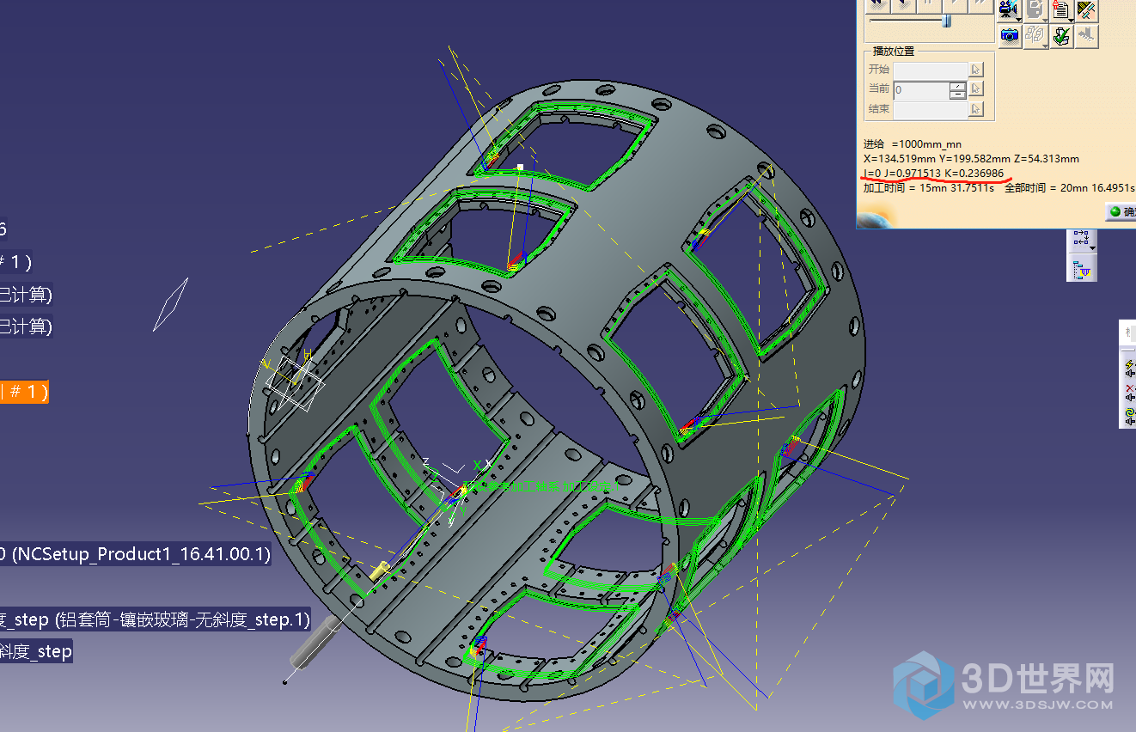Screen dimensions: 1136x732
Task: Click the video camera simulation icon
Action: [1008, 9]
